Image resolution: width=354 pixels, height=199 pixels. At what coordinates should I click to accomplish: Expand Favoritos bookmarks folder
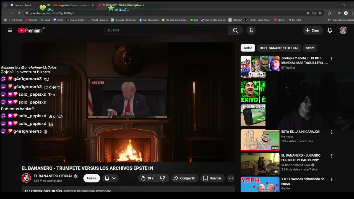(295, 20)
